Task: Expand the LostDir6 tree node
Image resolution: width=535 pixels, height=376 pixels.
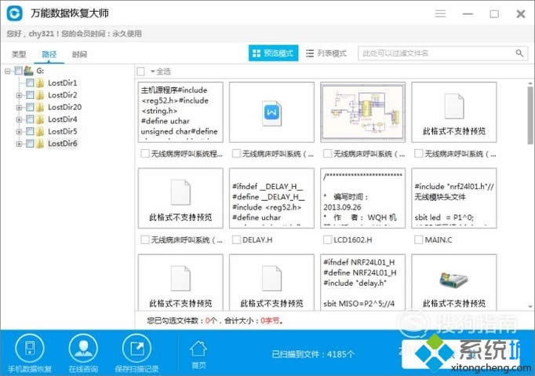Action: (x=19, y=144)
